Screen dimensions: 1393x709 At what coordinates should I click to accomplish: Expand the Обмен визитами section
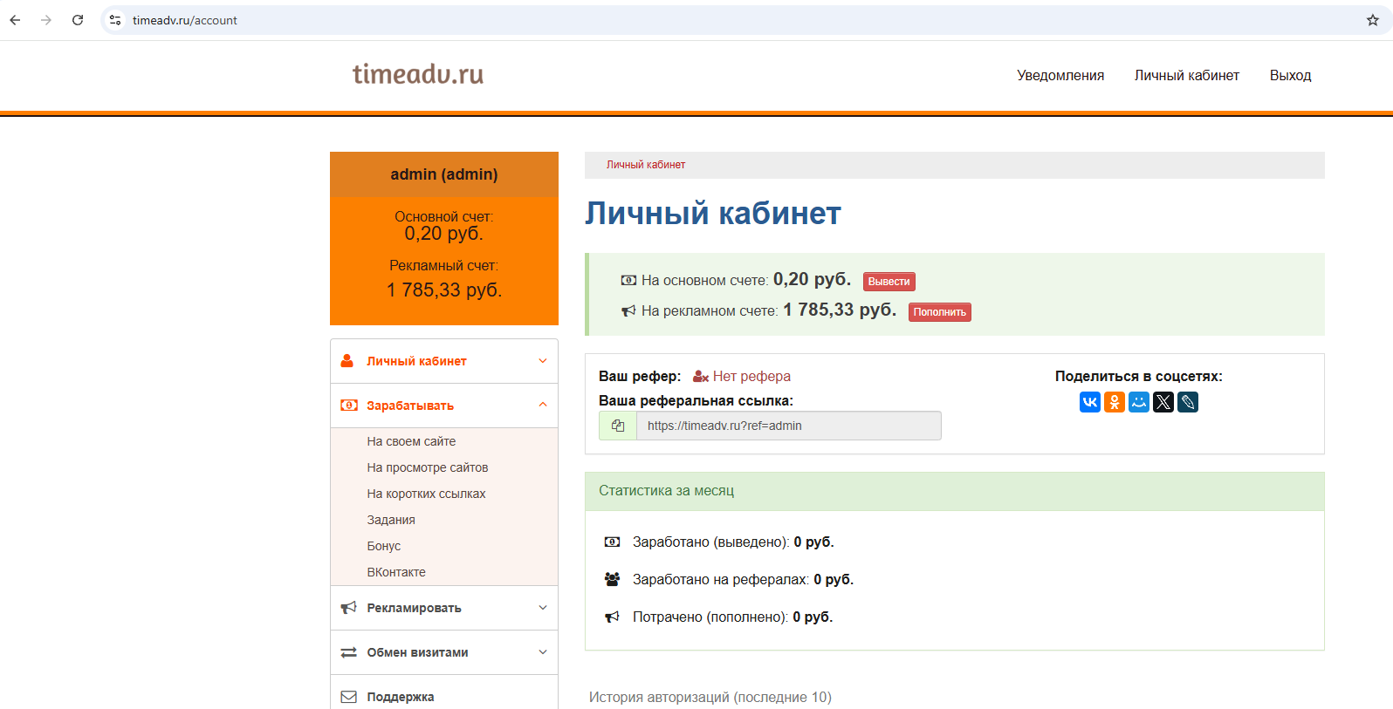click(x=443, y=652)
